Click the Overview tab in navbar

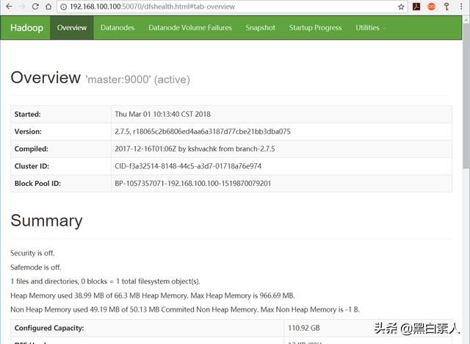click(71, 28)
